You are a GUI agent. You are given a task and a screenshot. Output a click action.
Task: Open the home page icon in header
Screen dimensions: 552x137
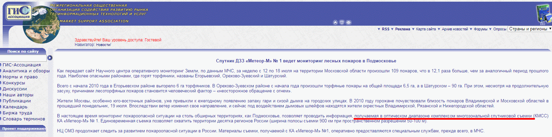click(336, 22)
